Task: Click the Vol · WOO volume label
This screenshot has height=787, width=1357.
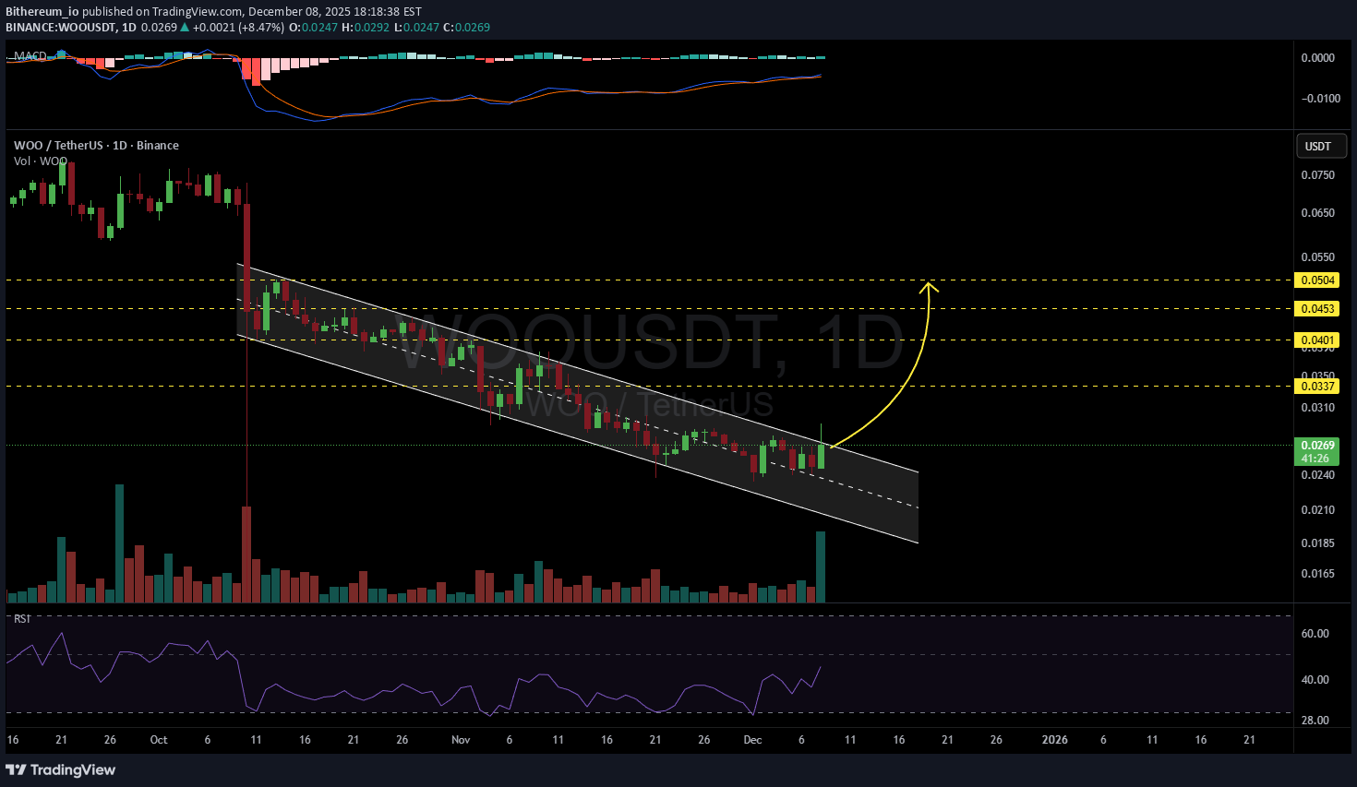Action: point(40,161)
